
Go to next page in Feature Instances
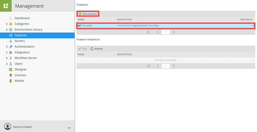(174, 66)
